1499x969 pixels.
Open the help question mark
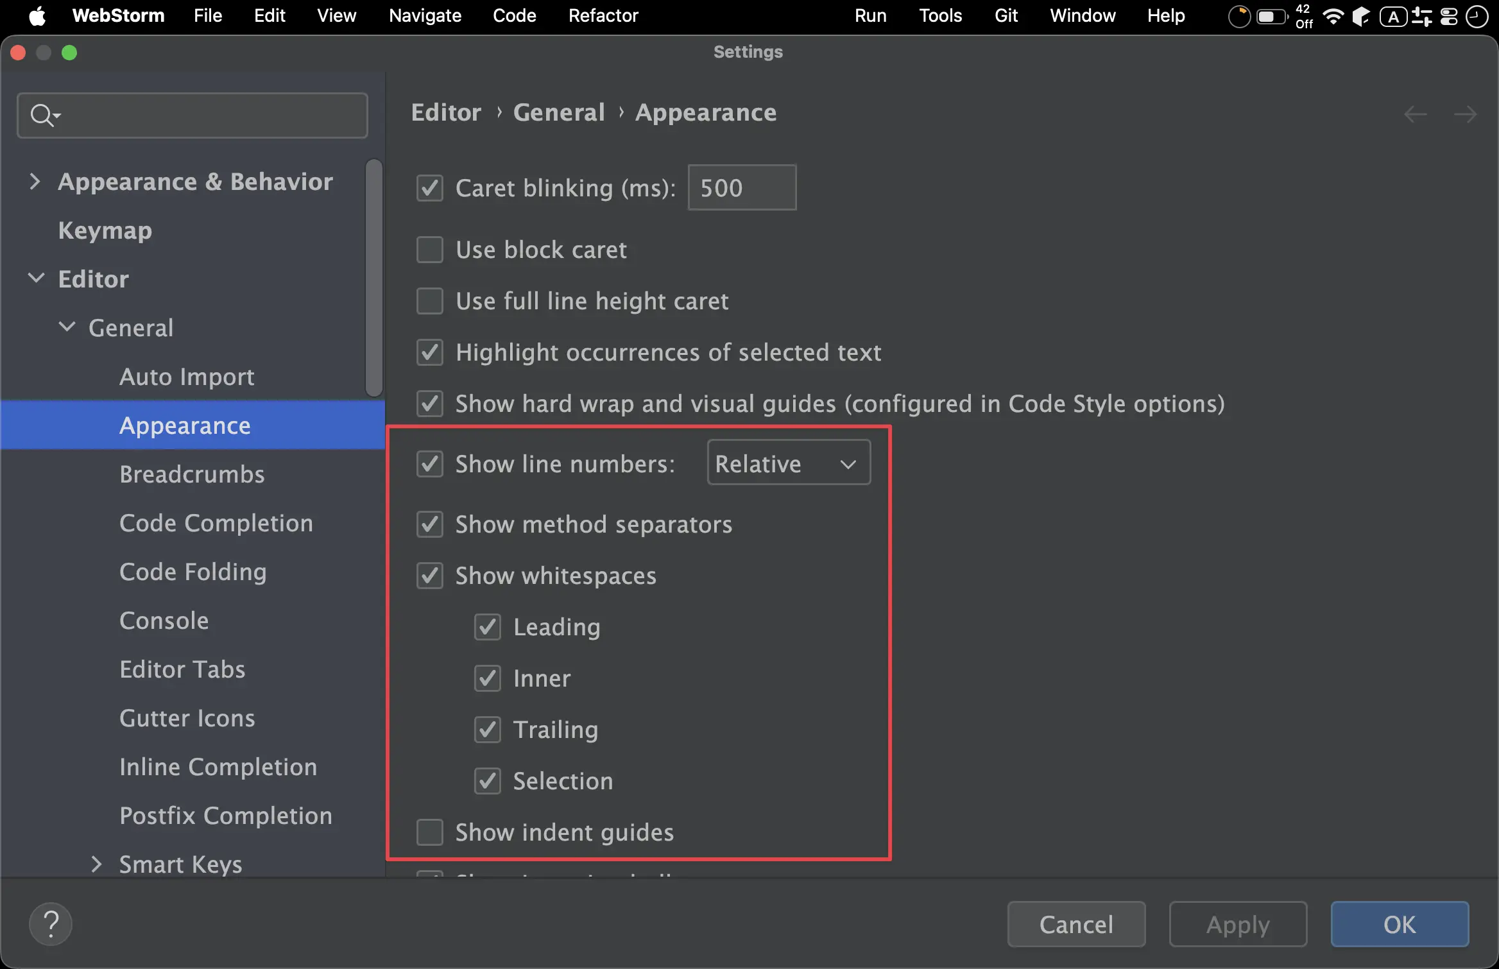[51, 924]
